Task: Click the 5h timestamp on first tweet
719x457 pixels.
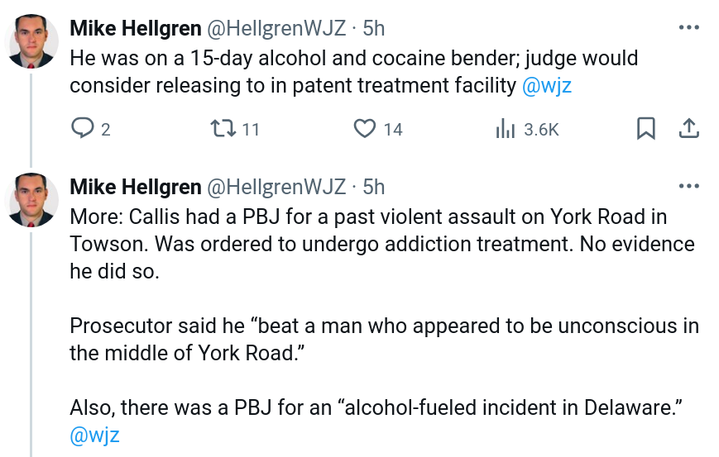Action: click(374, 28)
